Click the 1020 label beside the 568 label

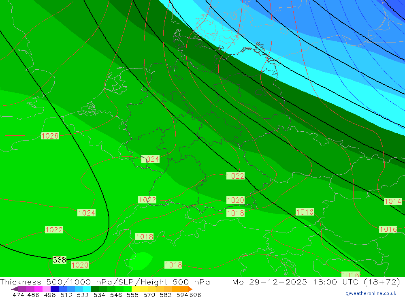point(80,265)
